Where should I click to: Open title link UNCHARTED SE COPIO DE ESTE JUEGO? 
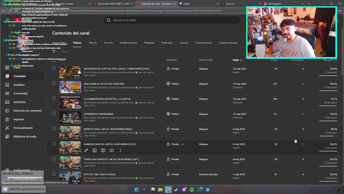(x=117, y=69)
